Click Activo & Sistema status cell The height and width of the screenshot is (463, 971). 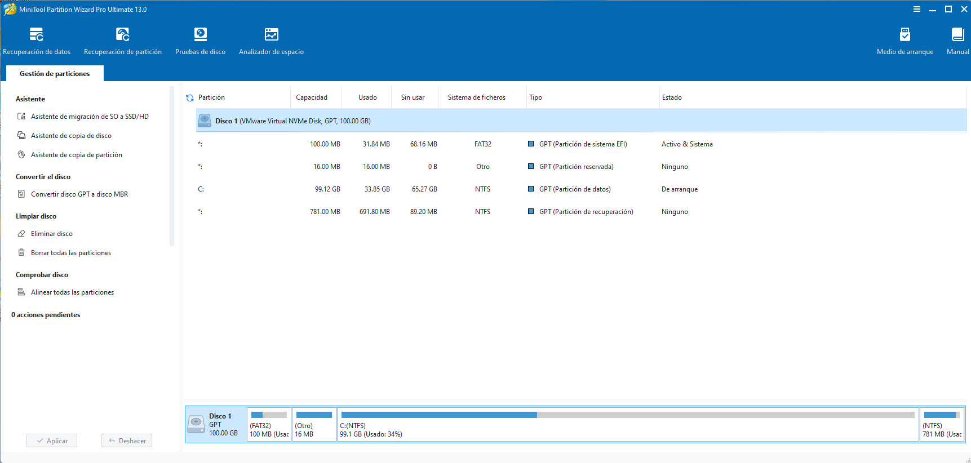687,144
